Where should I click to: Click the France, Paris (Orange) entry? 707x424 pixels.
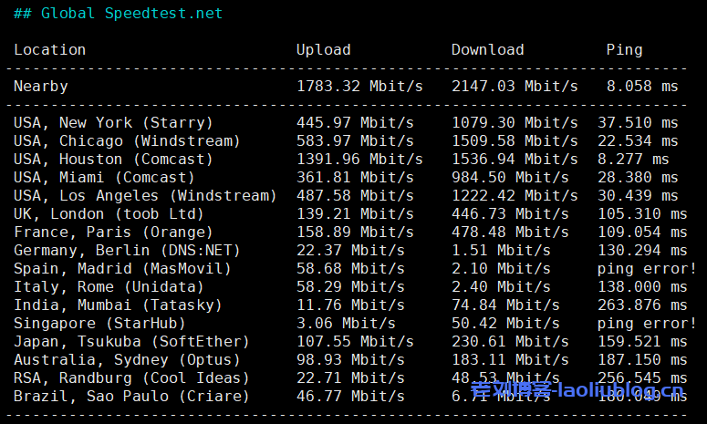click(113, 233)
